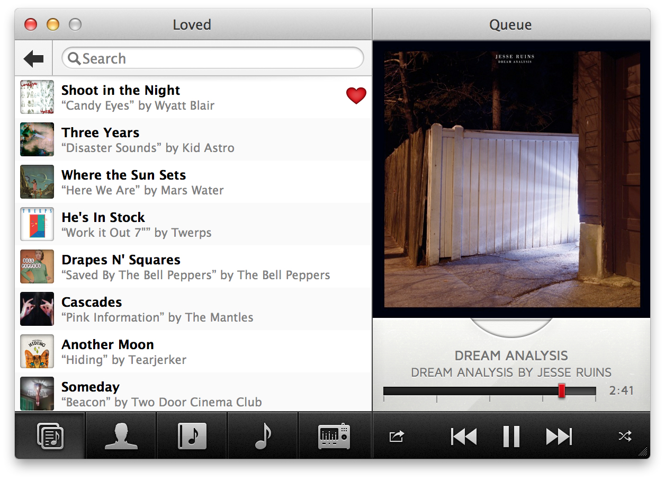
Task: Click the half-disc handle below album art
Action: click(x=511, y=327)
